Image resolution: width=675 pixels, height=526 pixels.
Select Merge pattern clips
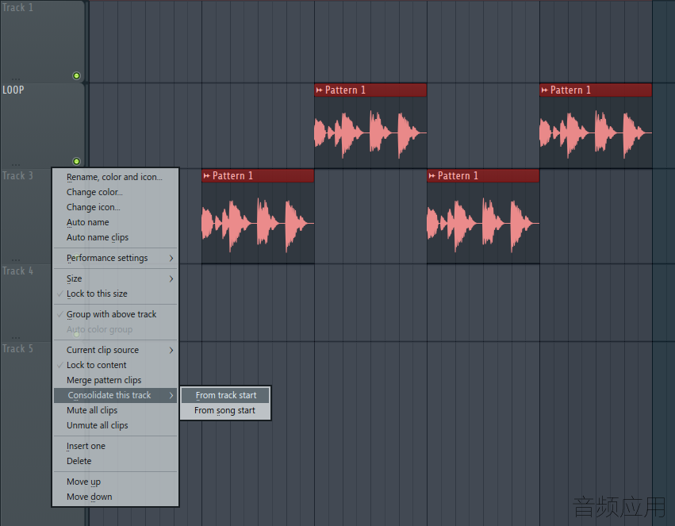(114, 380)
